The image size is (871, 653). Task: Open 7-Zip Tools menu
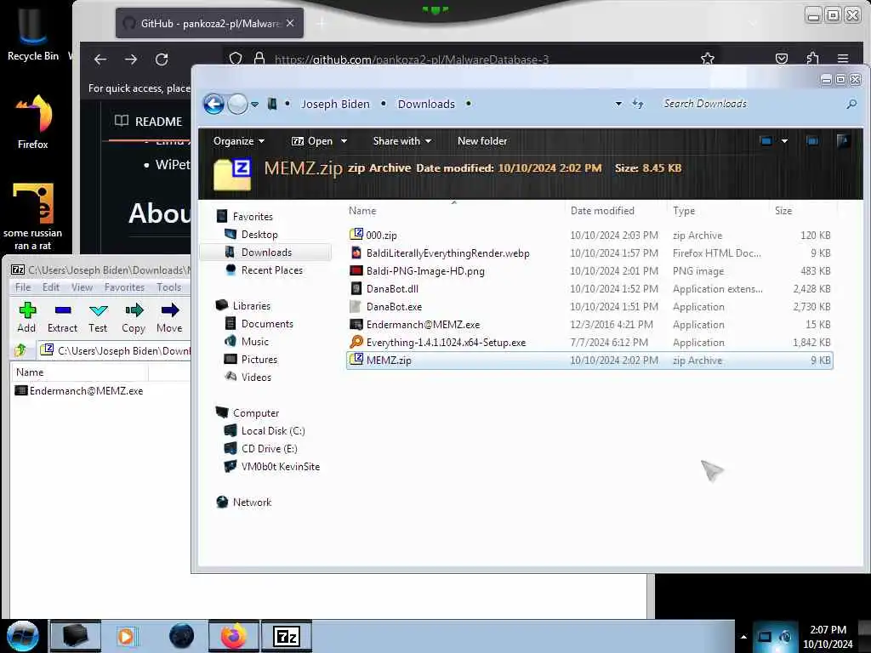[x=169, y=287]
